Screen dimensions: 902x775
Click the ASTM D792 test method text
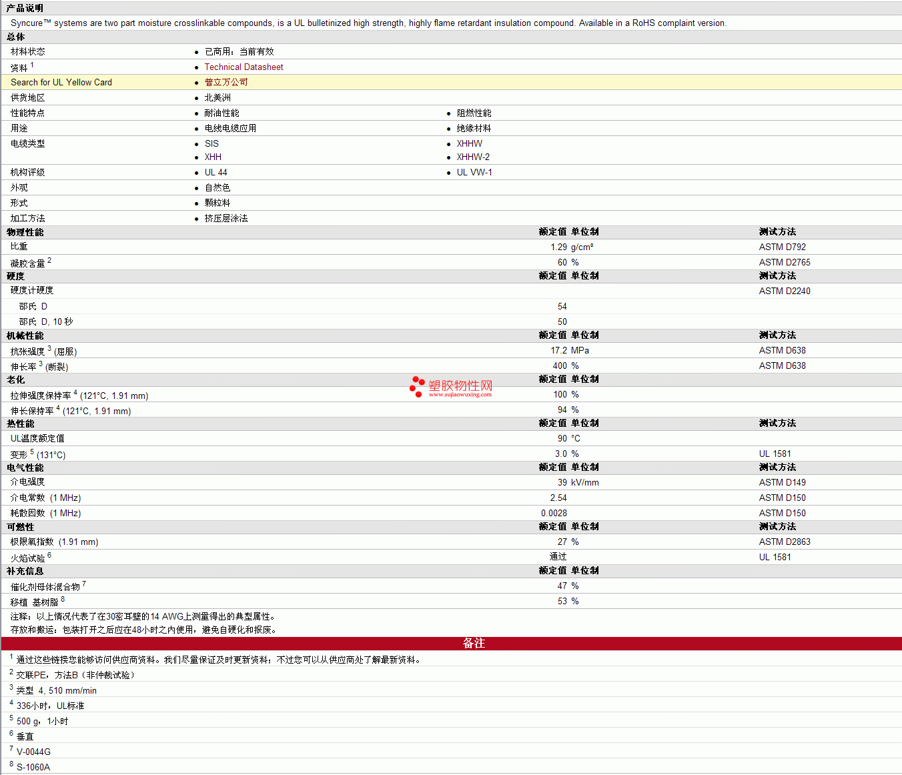782,247
